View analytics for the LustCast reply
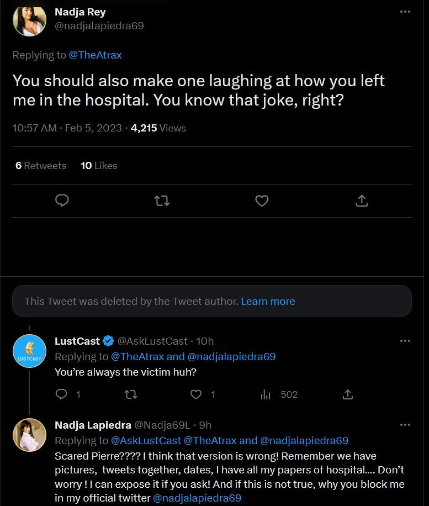 click(x=266, y=394)
